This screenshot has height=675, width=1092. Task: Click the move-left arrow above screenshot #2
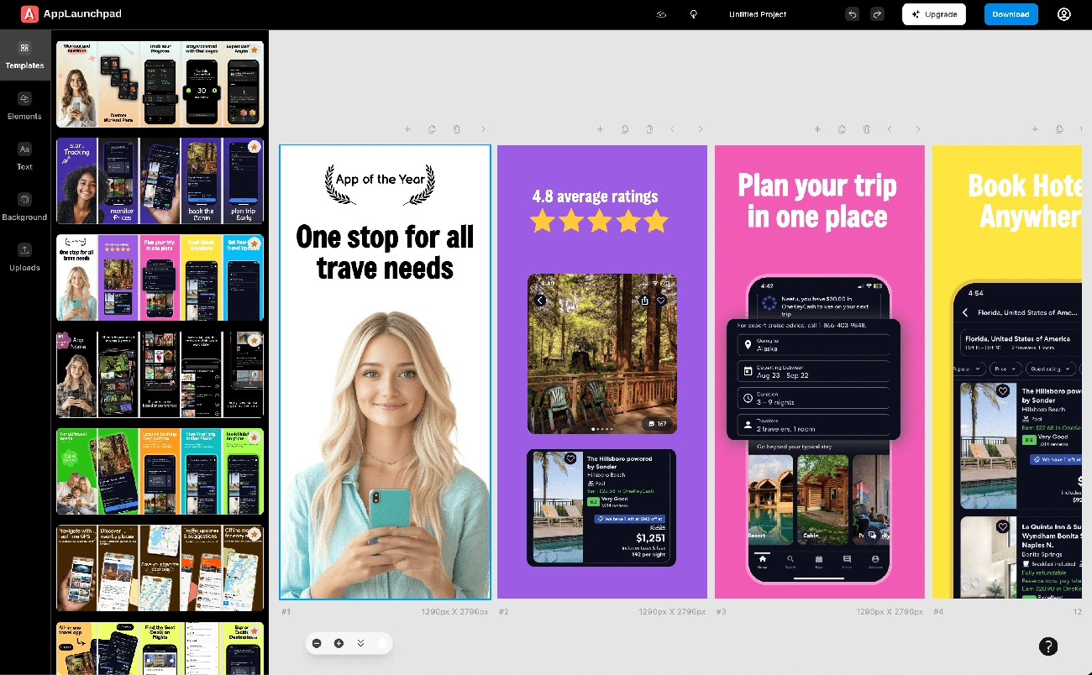coord(675,129)
